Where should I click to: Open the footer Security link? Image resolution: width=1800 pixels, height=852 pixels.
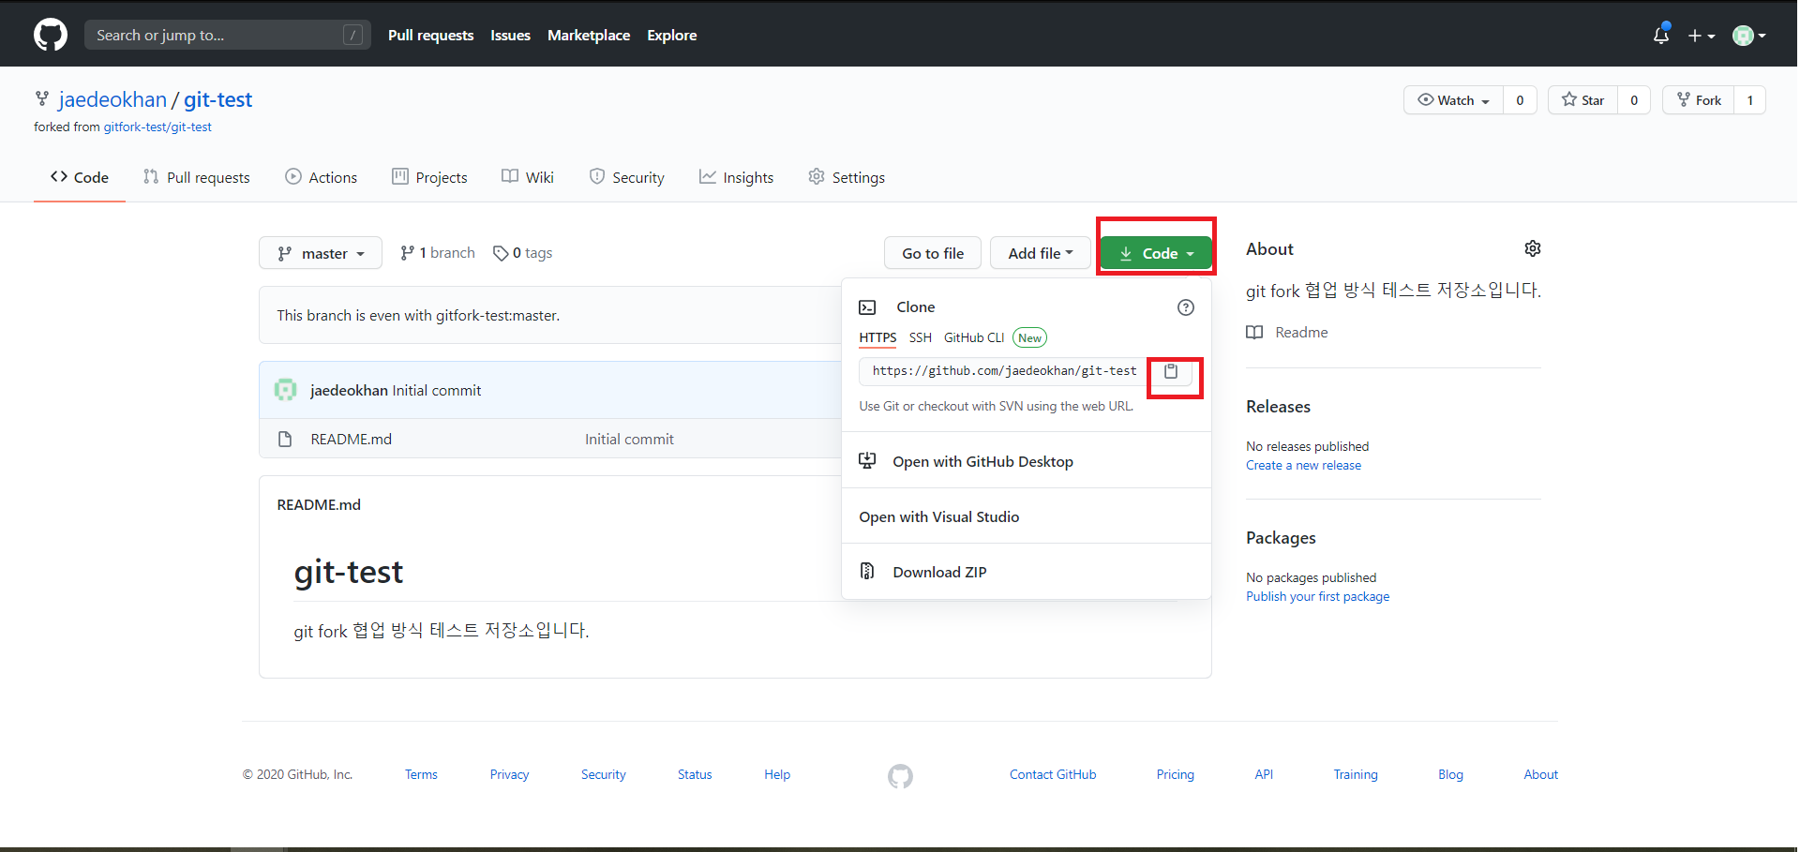point(603,774)
